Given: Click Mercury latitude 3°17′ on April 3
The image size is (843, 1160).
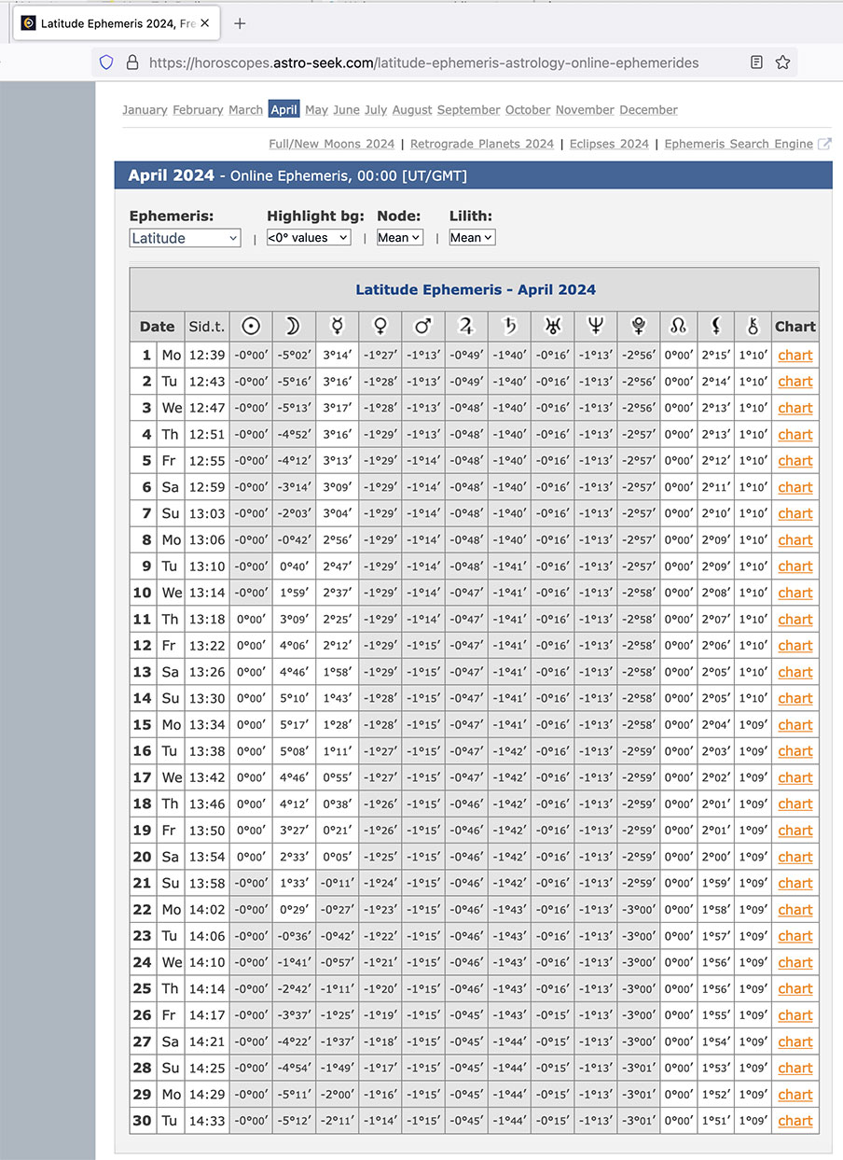Looking at the screenshot, I should [337, 408].
